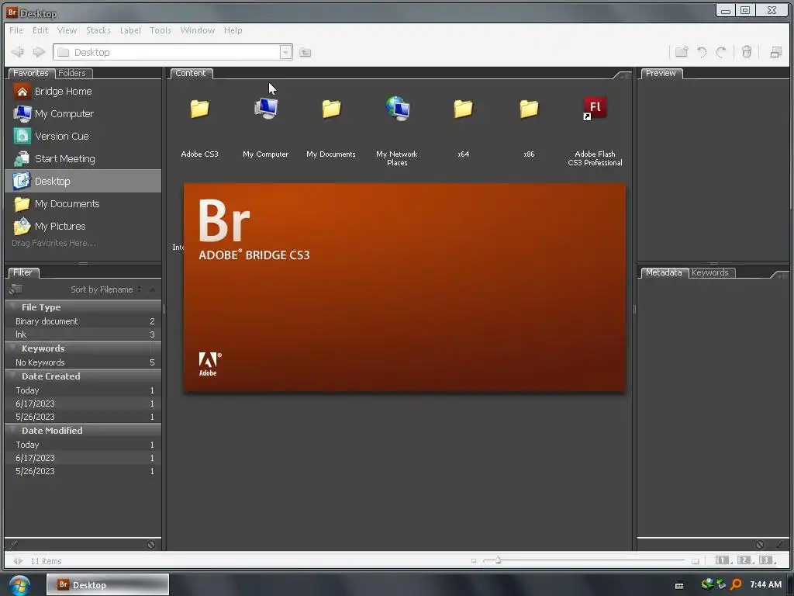Click the smallest thumbnail size icon

point(474,560)
